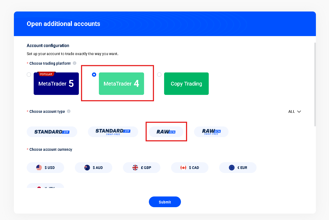Click the US flag icon for USD
The width and height of the screenshot is (329, 220).
coord(39,168)
